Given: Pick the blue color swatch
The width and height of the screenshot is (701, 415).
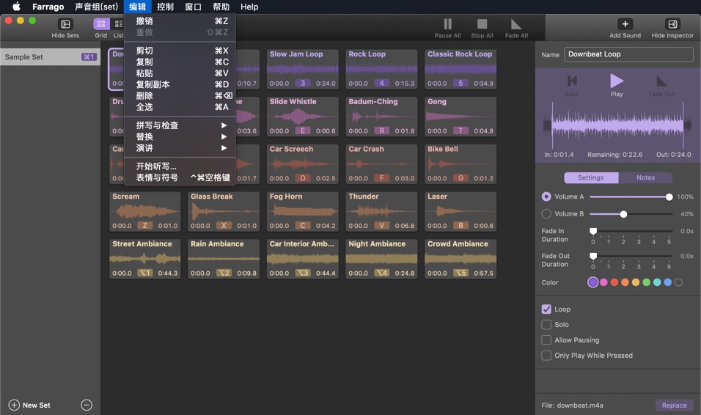Looking at the screenshot, I should coord(668,282).
